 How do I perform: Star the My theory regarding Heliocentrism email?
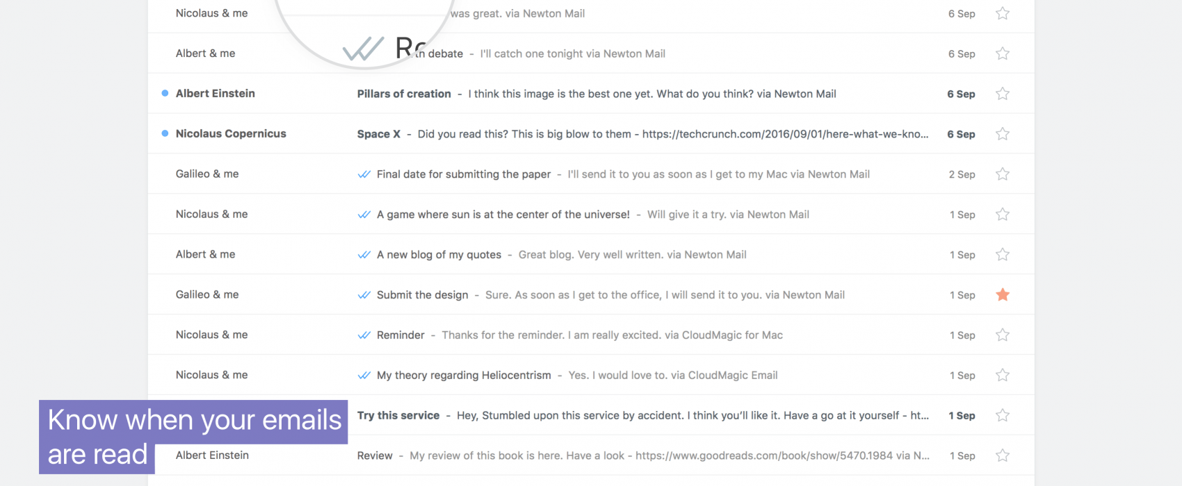1002,376
